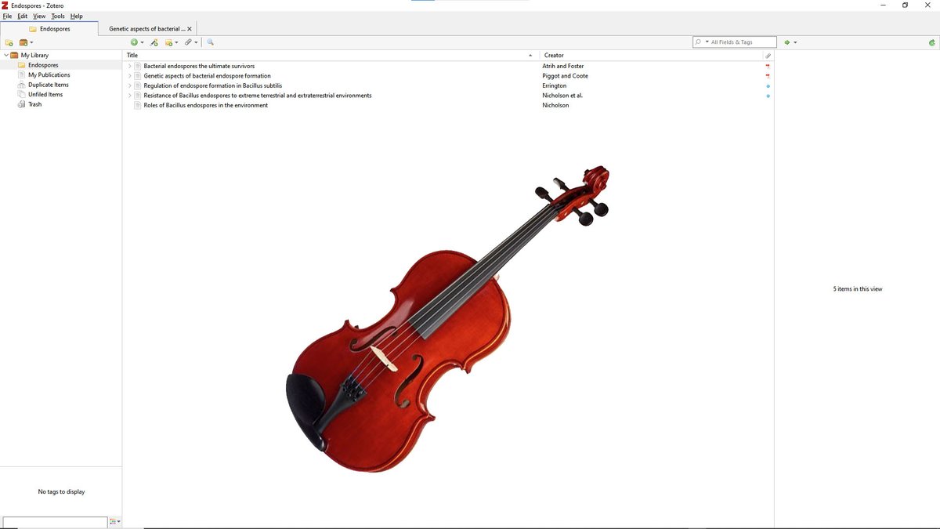940x529 pixels.
Task: Expand Resistance of Bacillus endospores row
Action: click(130, 96)
